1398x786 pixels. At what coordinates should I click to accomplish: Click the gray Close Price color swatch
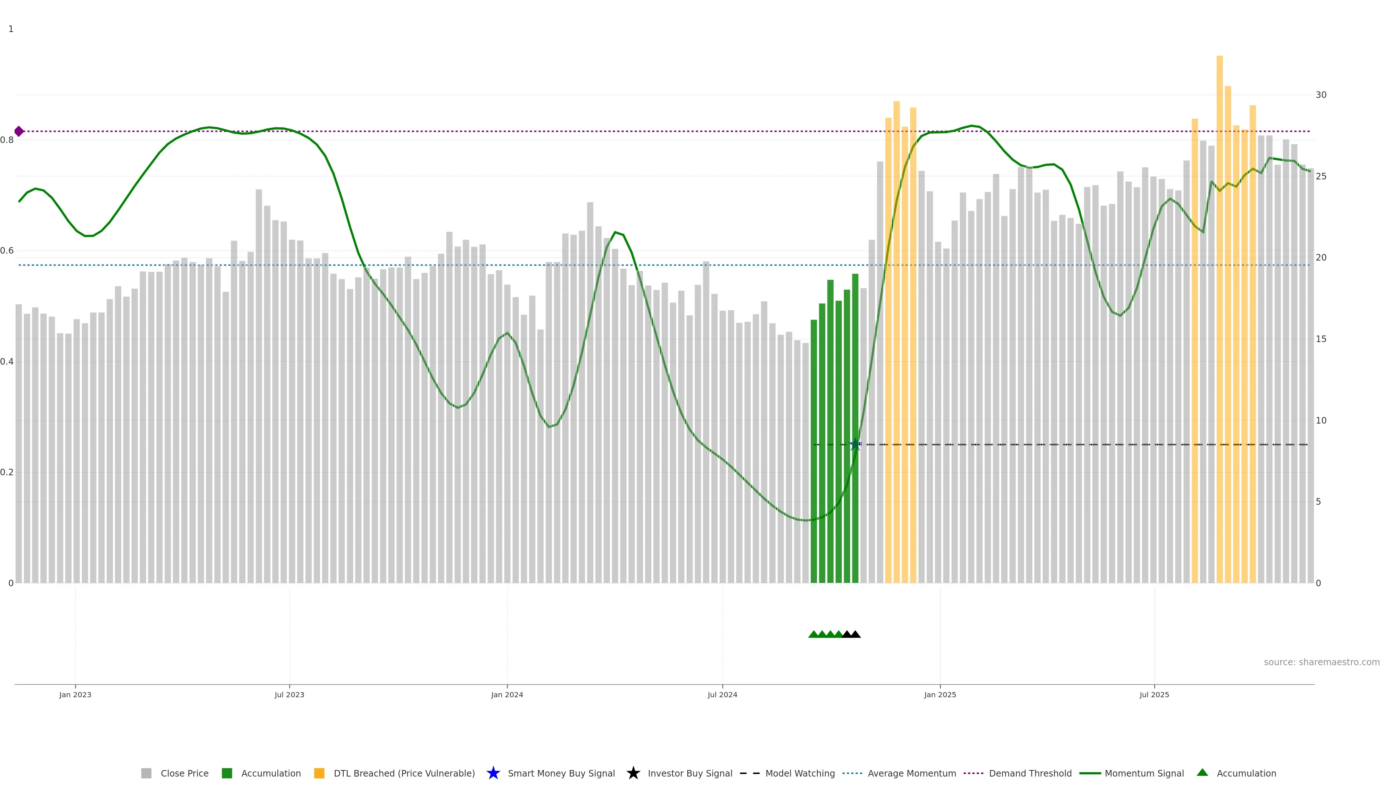146,773
